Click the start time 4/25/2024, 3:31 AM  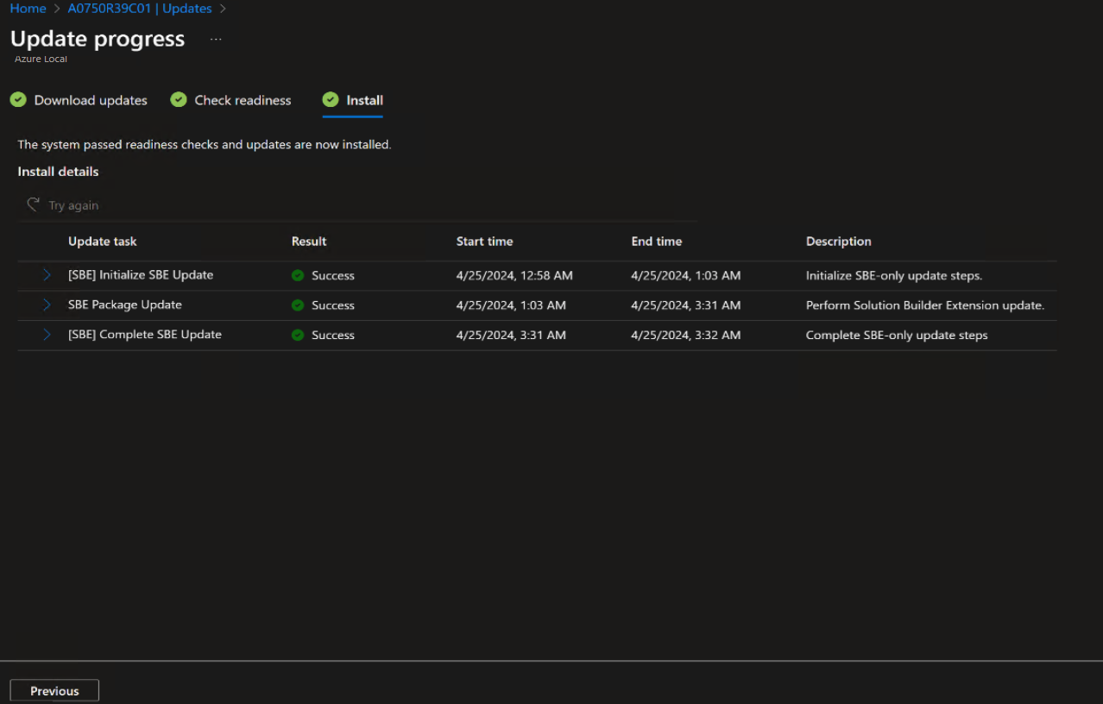tap(511, 335)
